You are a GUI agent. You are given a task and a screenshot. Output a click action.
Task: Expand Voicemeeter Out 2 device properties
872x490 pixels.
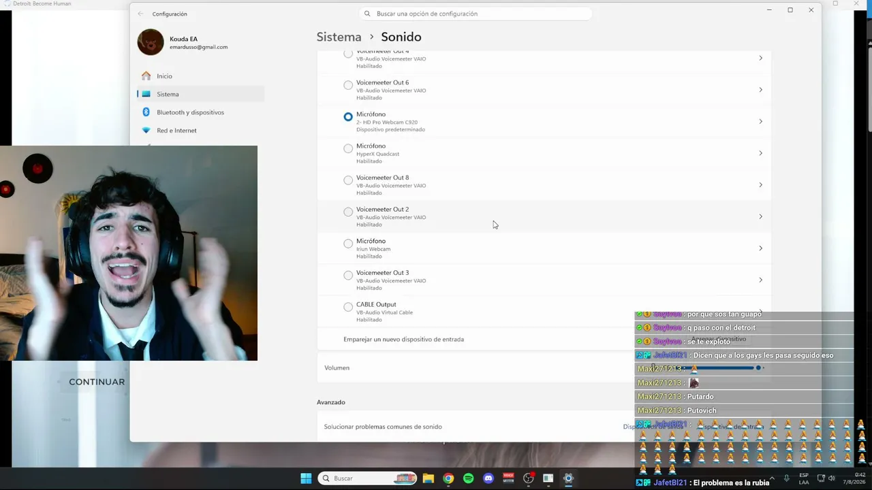pyautogui.click(x=760, y=216)
